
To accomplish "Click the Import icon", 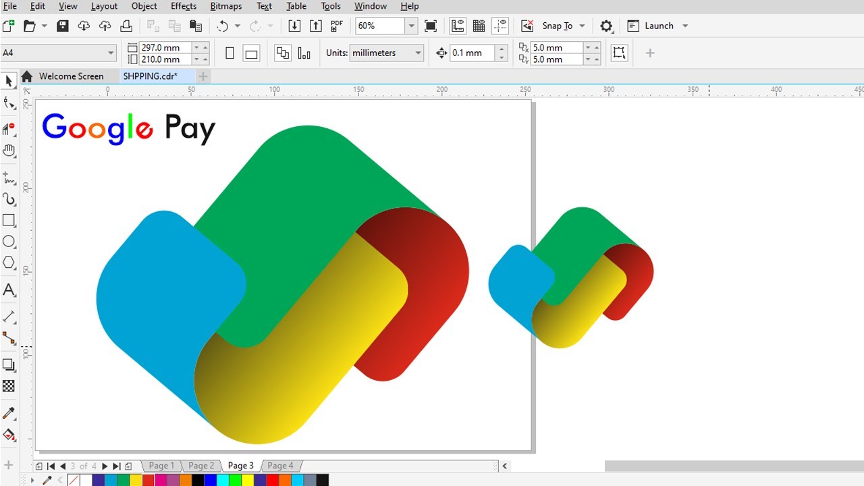I will click(294, 26).
